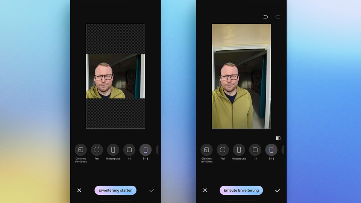Choose the Frei crop option on left screen
The width and height of the screenshot is (361, 203).
pos(97,150)
